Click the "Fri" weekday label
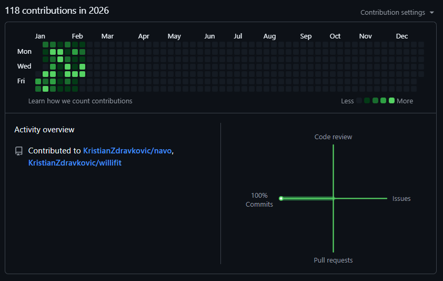The height and width of the screenshot is (281, 443). click(21, 81)
